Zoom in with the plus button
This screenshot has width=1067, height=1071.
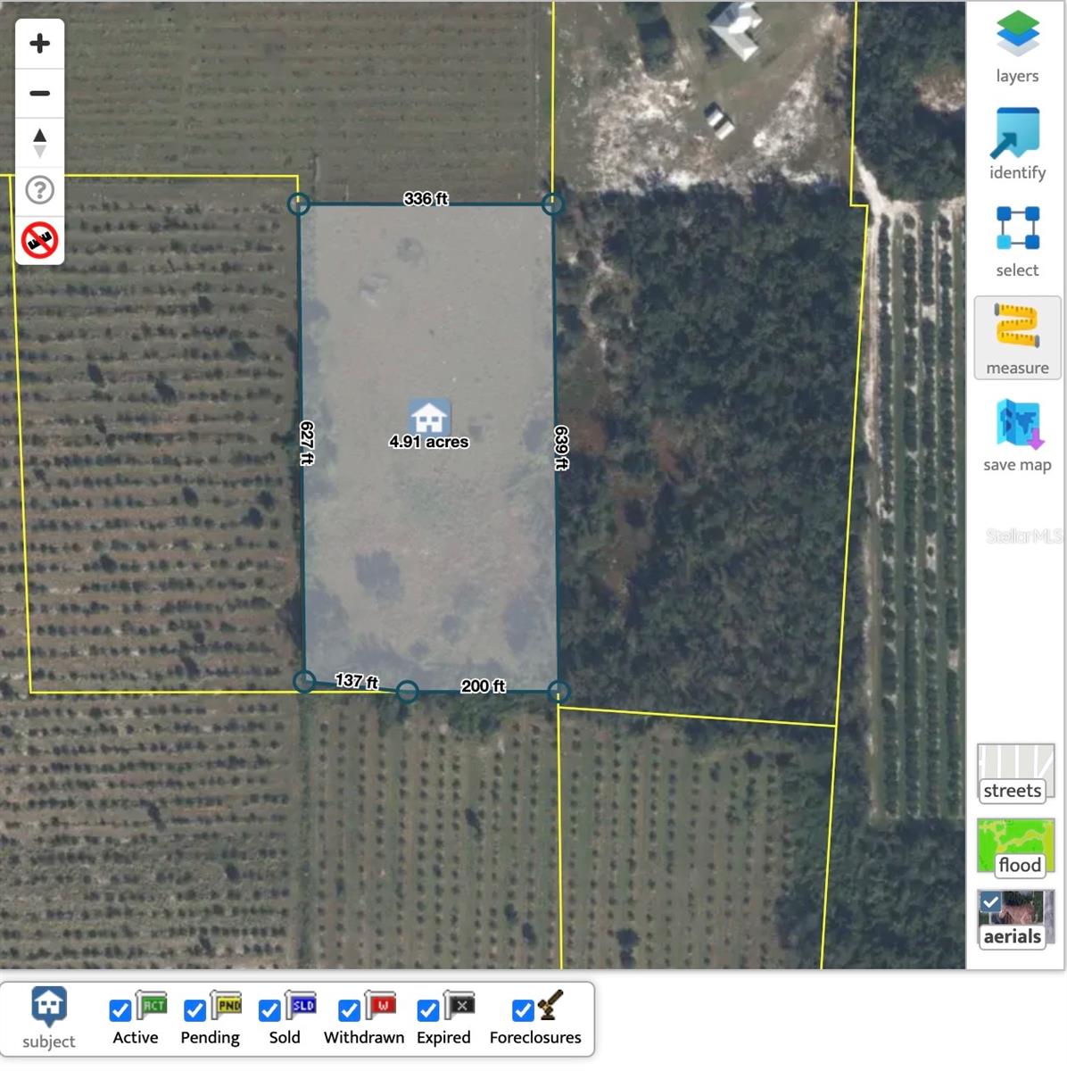coord(39,44)
